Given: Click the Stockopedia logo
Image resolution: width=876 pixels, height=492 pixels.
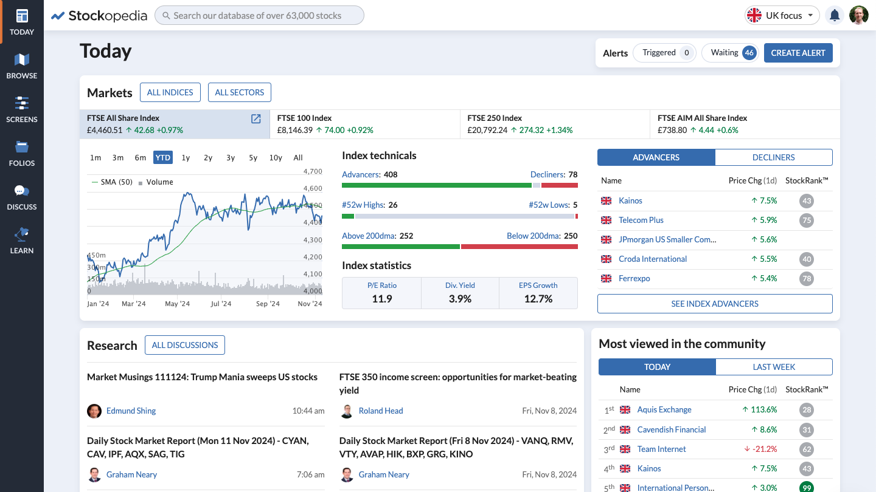Looking at the screenshot, I should pos(99,16).
